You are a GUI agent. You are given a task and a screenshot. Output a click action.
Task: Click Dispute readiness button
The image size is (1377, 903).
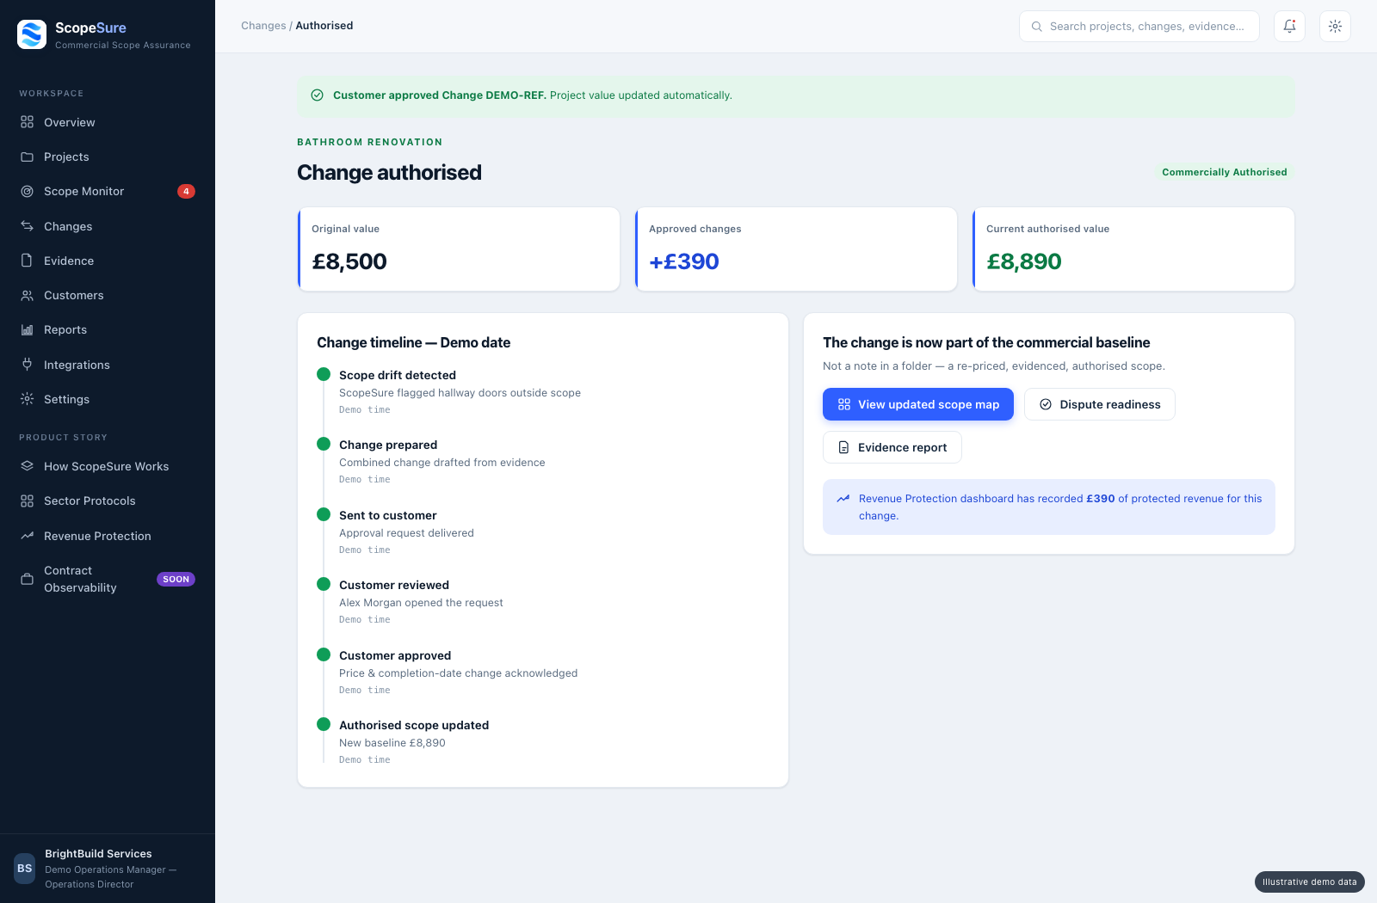[x=1100, y=404]
